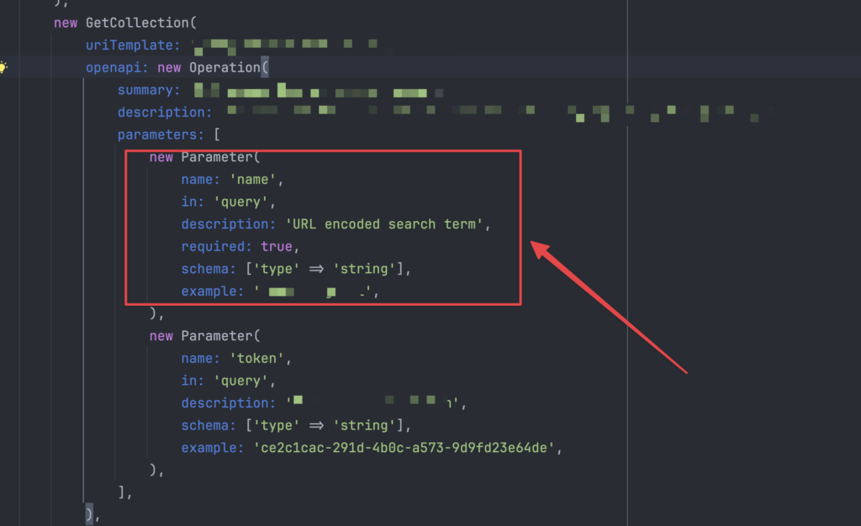This screenshot has height=526, width=861.
Task: Click 'query' below name: 'name'
Action: coord(240,202)
